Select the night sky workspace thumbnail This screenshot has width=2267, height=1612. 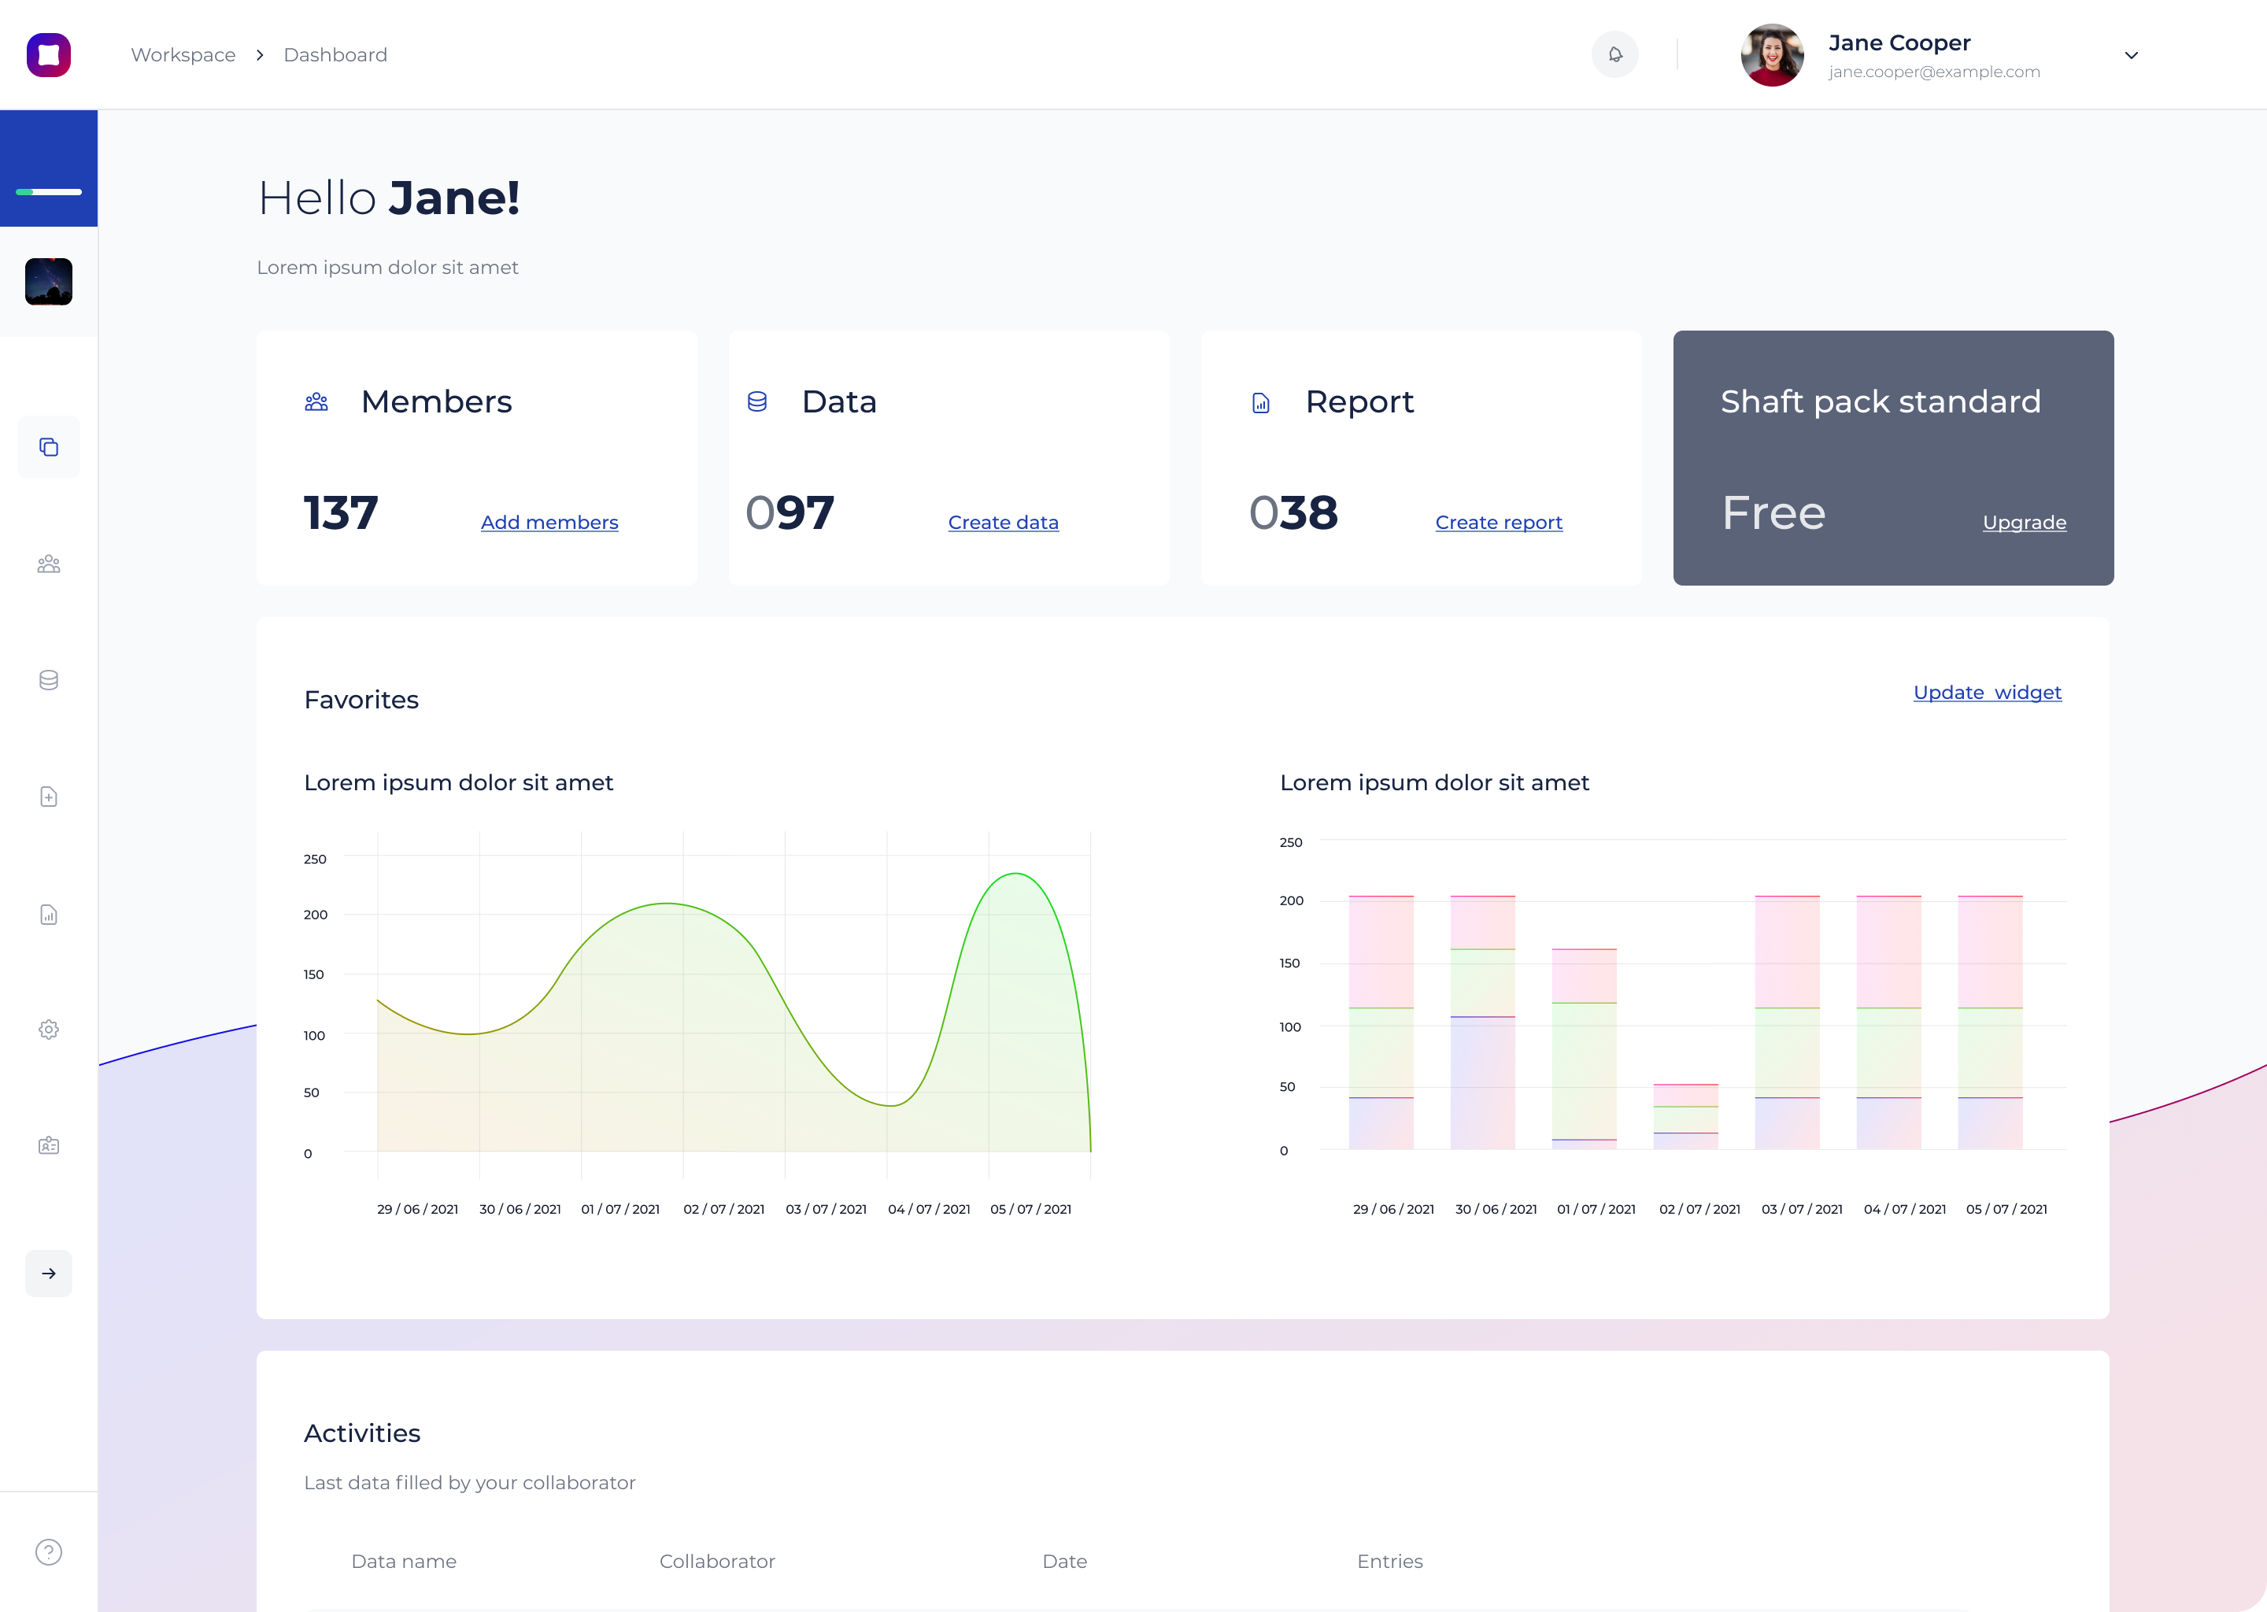pyautogui.click(x=49, y=282)
